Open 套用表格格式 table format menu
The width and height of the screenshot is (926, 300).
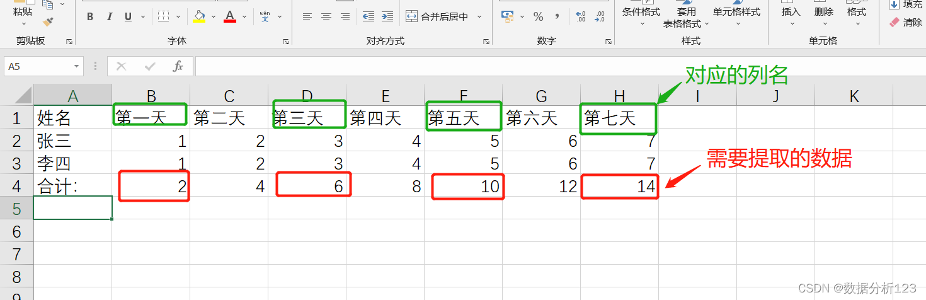click(x=686, y=15)
